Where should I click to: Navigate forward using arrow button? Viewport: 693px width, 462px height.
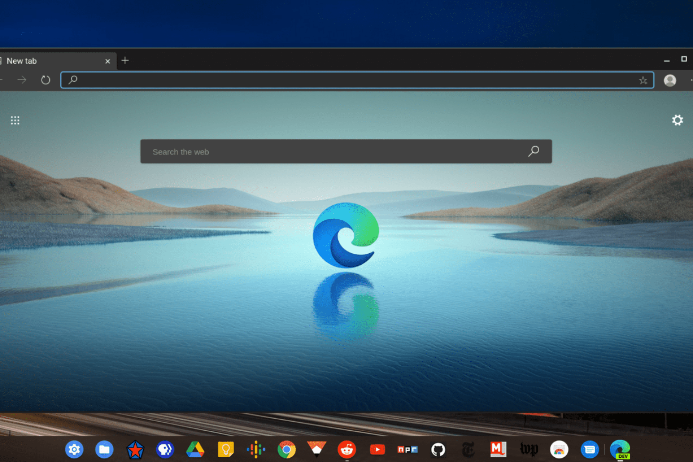pos(21,79)
